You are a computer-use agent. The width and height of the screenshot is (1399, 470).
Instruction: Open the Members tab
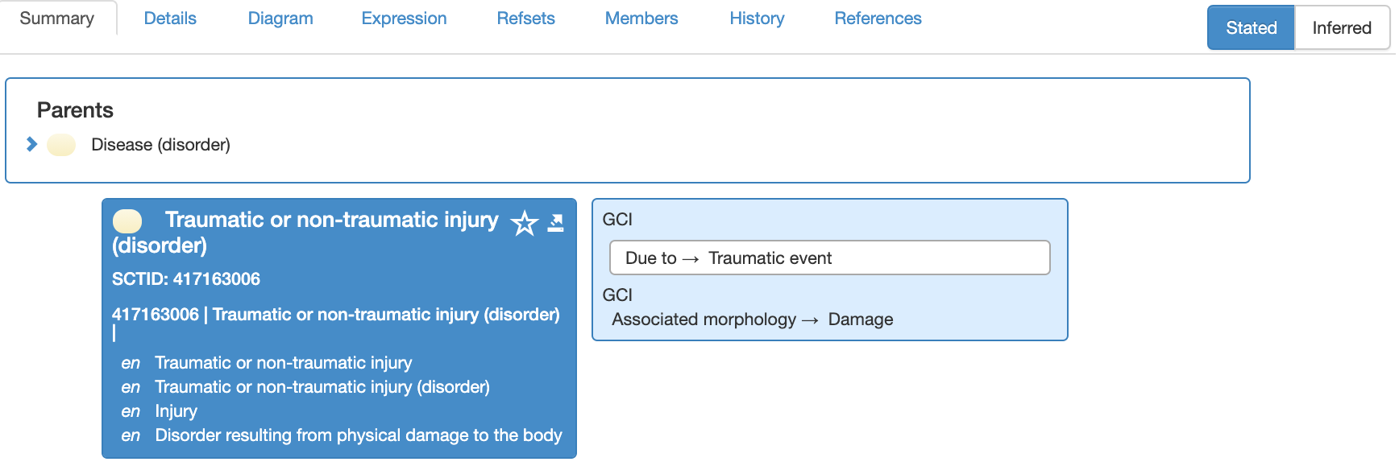coord(641,18)
